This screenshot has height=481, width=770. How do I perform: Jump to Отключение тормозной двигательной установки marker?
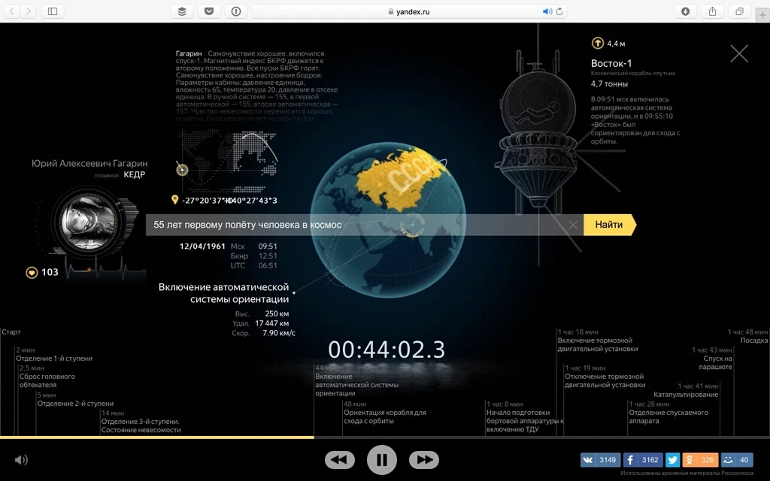(605, 377)
